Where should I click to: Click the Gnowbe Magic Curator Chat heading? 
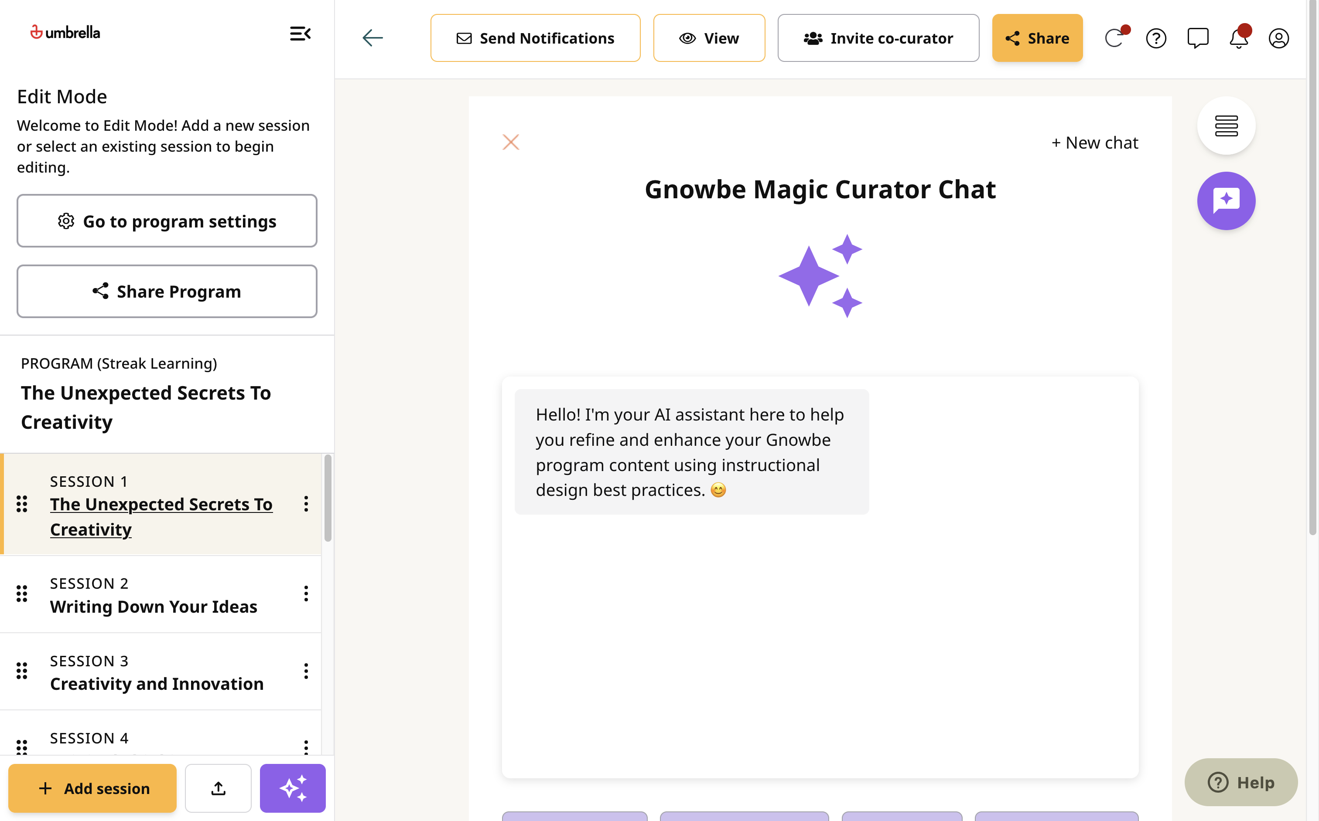coord(820,190)
